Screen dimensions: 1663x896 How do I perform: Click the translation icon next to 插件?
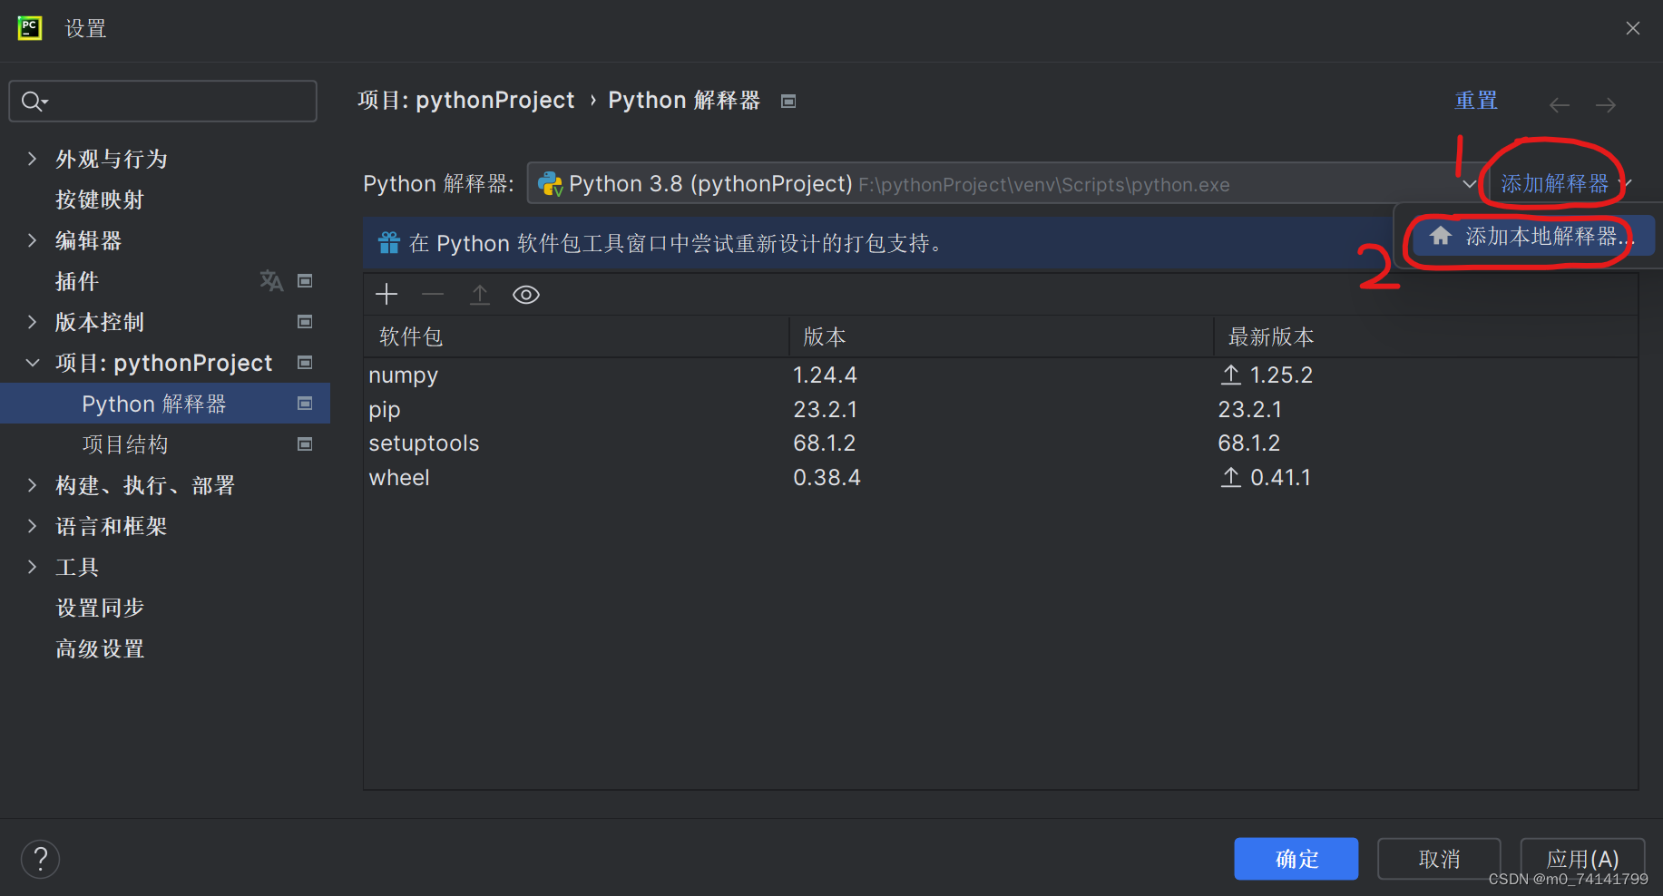point(270,281)
